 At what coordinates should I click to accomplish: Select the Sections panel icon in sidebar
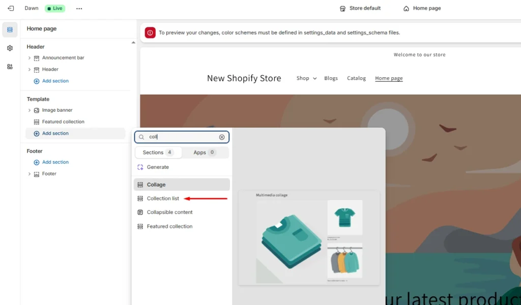(x=9, y=29)
